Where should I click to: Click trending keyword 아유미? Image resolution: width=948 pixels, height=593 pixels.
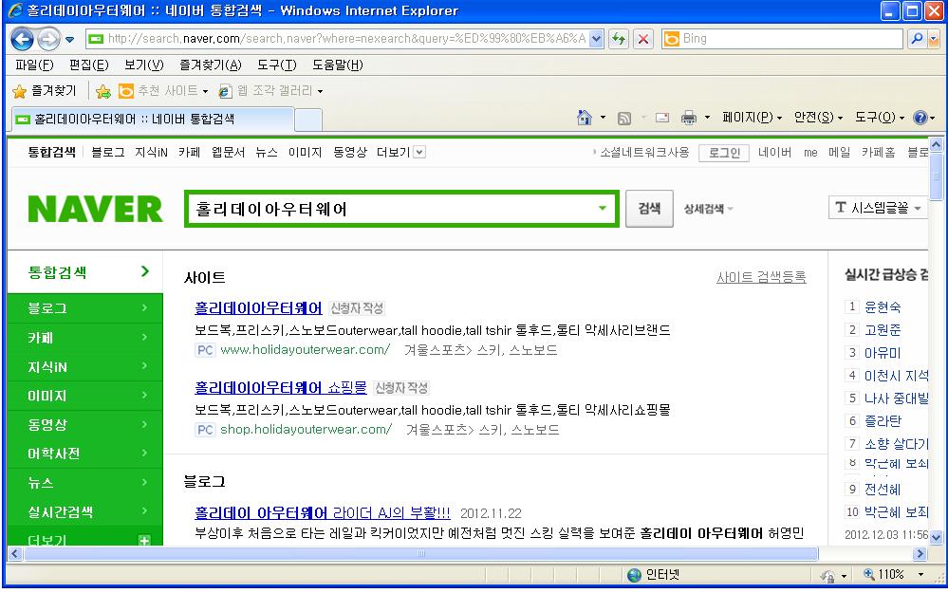click(883, 352)
